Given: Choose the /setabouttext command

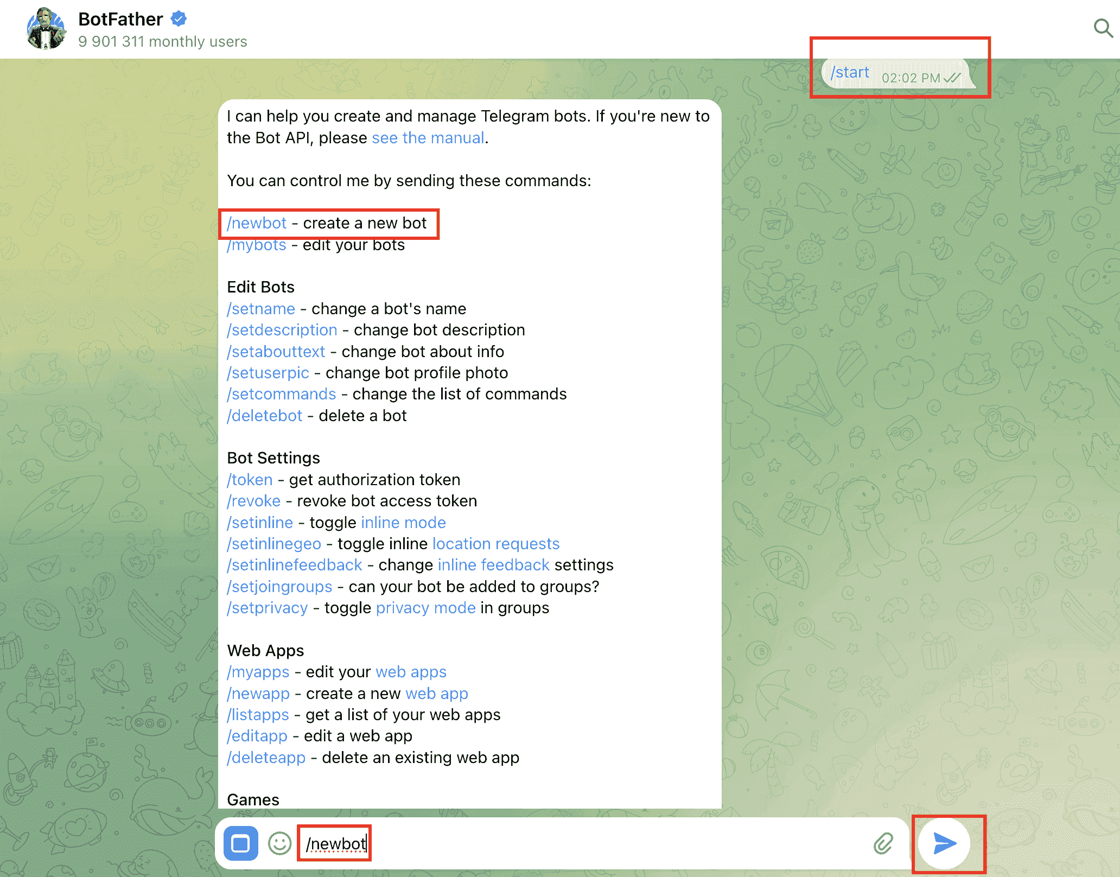Looking at the screenshot, I should pyautogui.click(x=276, y=352).
